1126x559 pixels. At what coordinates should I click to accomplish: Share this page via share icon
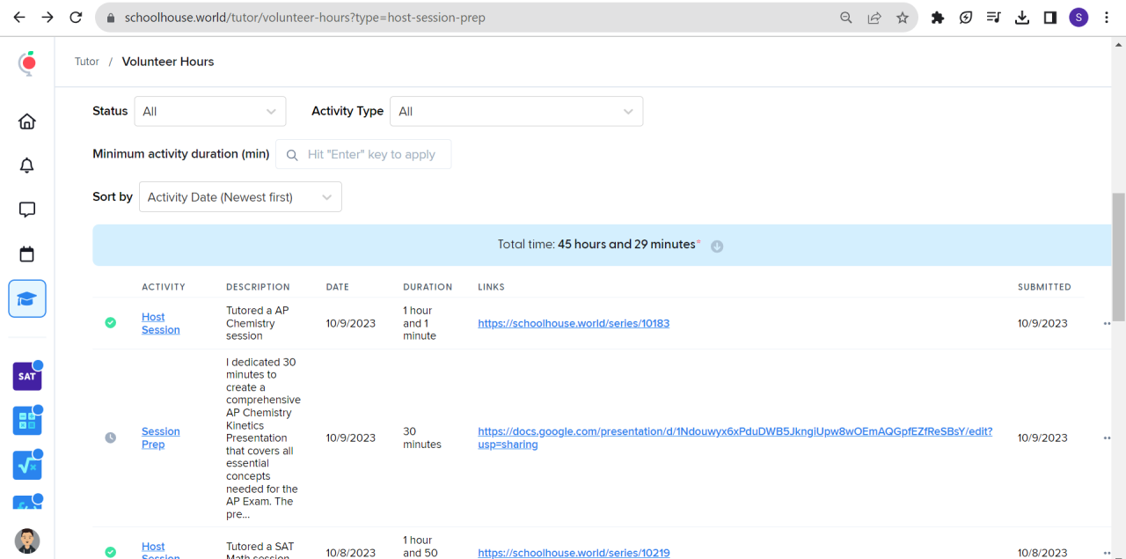pyautogui.click(x=874, y=18)
